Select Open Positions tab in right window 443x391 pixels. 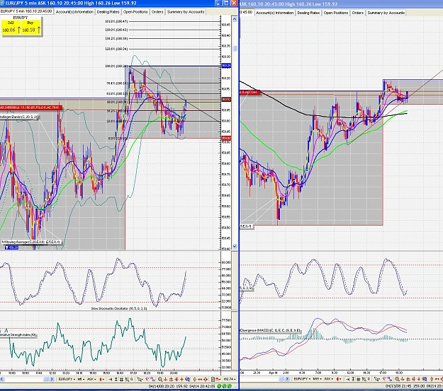336,13
